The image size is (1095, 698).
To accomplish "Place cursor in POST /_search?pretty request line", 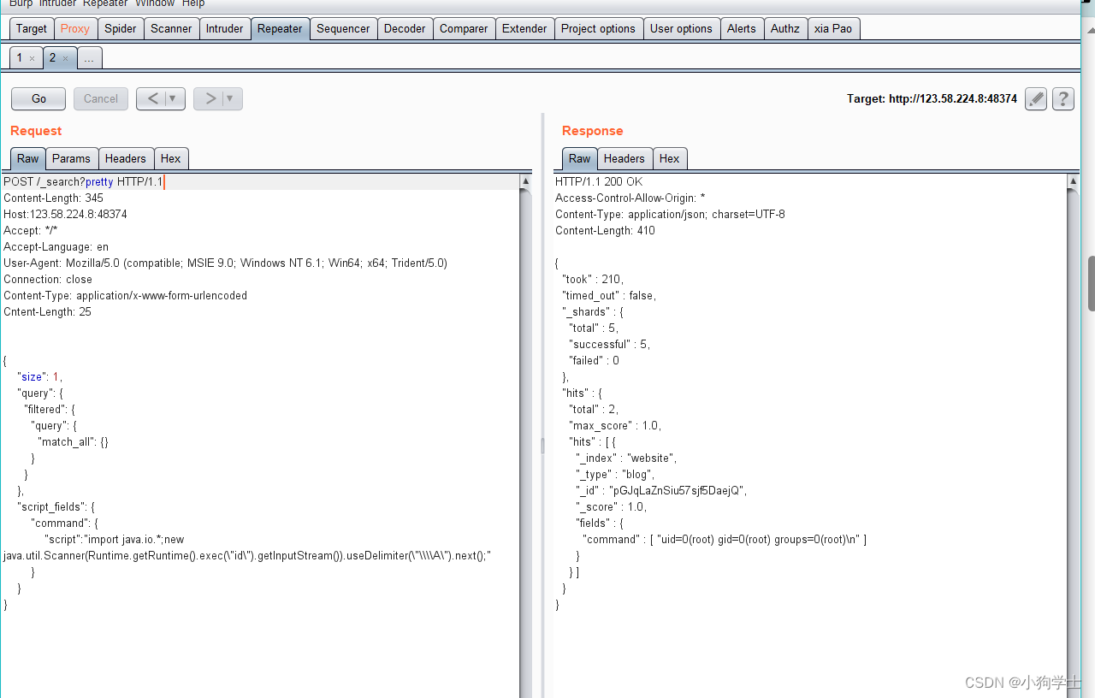I will click(x=83, y=182).
